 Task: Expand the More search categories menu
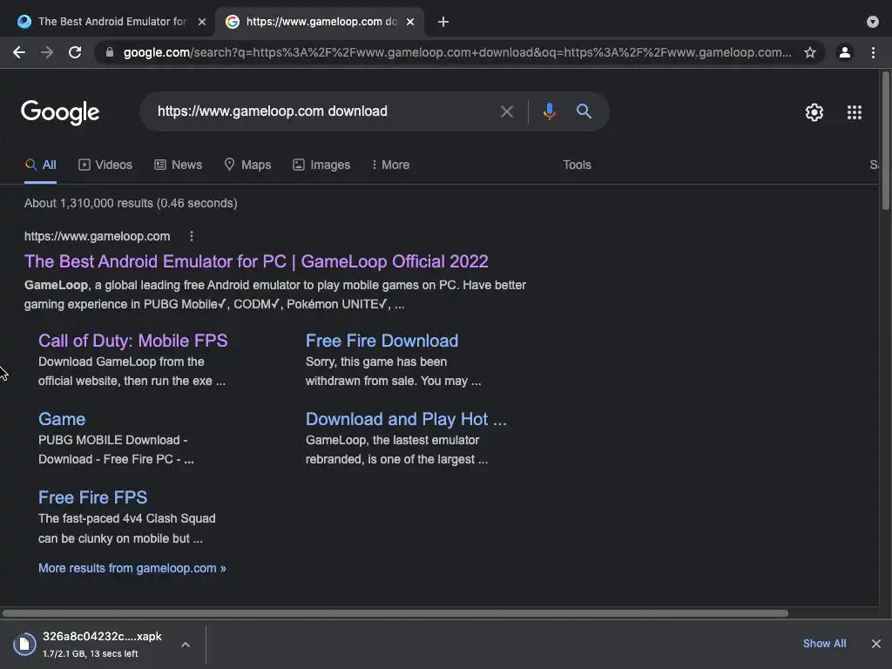click(x=390, y=165)
